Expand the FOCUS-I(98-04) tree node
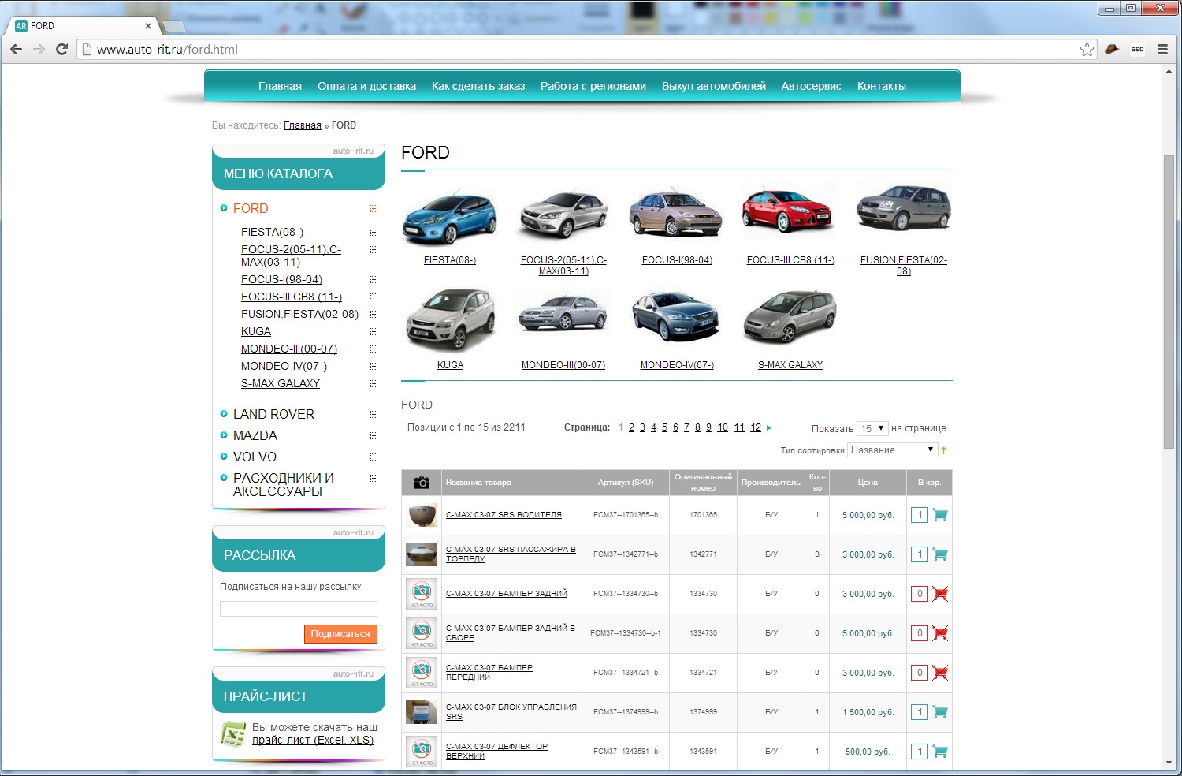 pyautogui.click(x=374, y=280)
